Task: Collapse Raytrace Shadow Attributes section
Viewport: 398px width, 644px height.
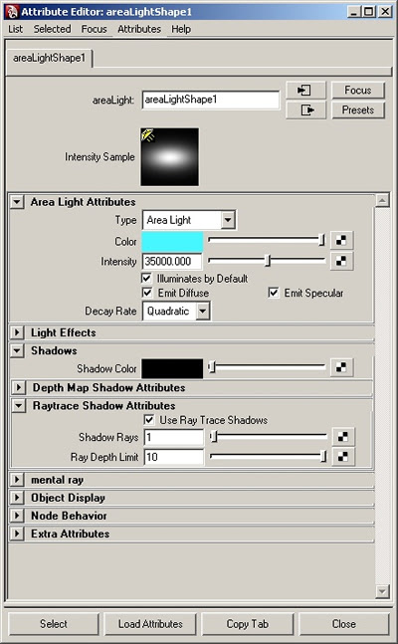Action: (19, 406)
